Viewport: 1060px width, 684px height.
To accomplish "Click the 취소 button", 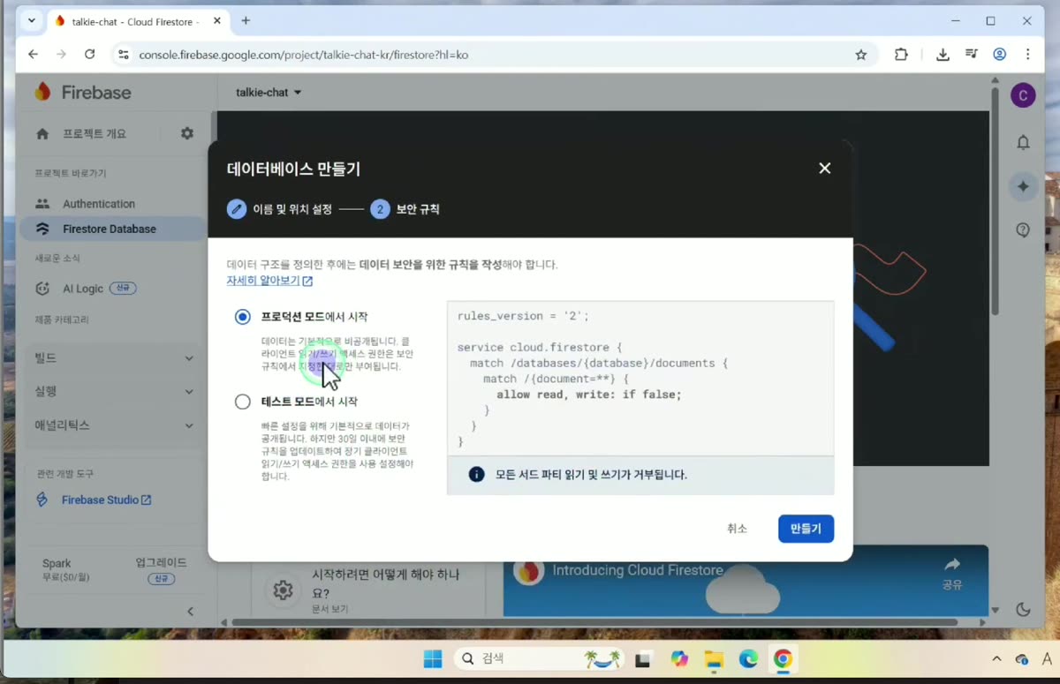I will pyautogui.click(x=737, y=529).
